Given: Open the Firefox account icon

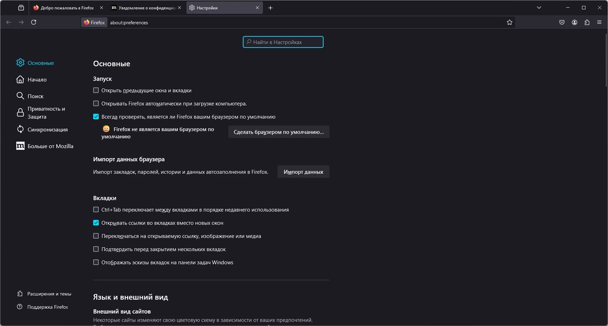Looking at the screenshot, I should 575,22.
